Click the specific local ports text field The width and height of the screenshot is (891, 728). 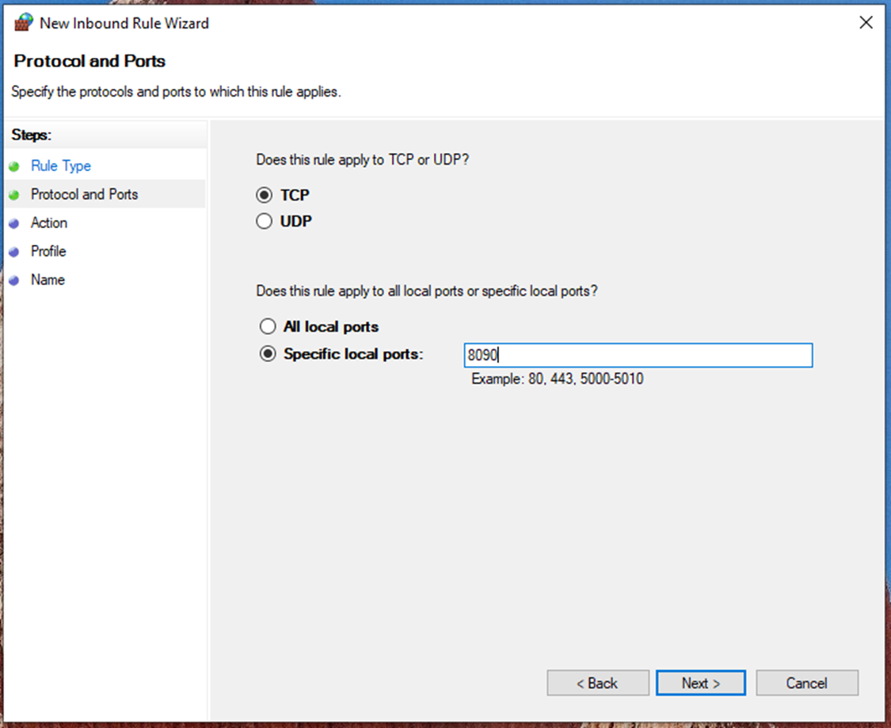click(x=638, y=355)
